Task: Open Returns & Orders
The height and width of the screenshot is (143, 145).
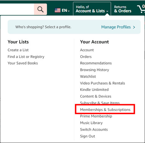Action: (x=123, y=9)
